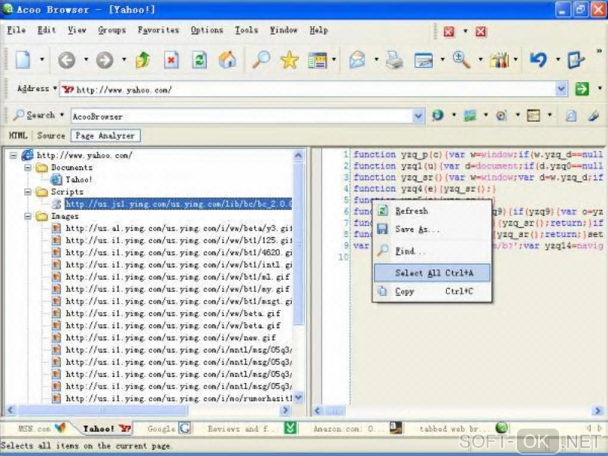Collapse the Scripts folder node
This screenshot has width=608, height=456.
click(x=27, y=191)
